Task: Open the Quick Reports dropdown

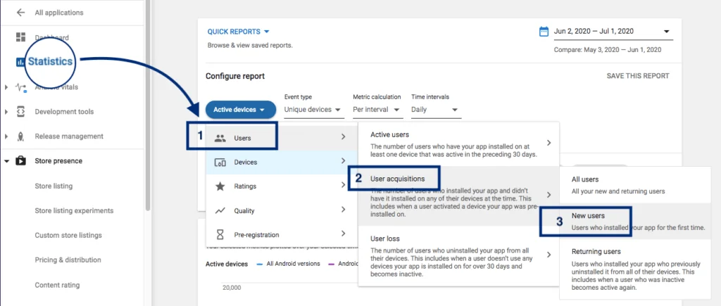Action: pos(238,32)
